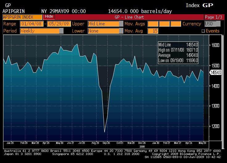This screenshot has width=227, height=163.
Task: Edit the range start date 01/04/08
Action: (31, 24)
